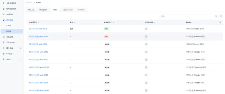Focus the search input field
The image size is (225, 94).
[x=187, y=16]
